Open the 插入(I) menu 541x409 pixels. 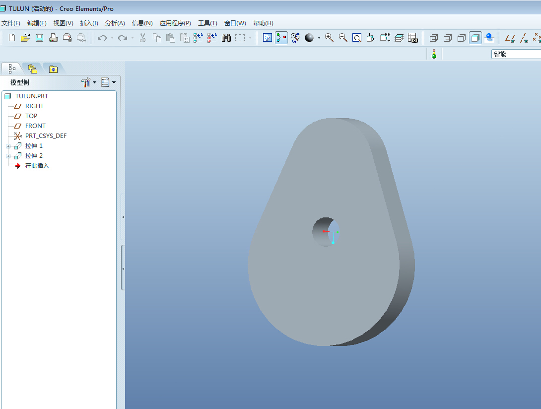89,23
